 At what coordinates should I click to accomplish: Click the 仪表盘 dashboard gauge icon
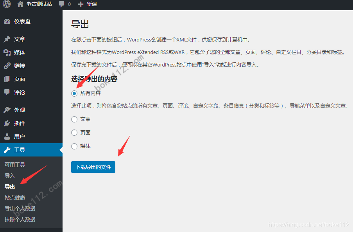pos(7,22)
